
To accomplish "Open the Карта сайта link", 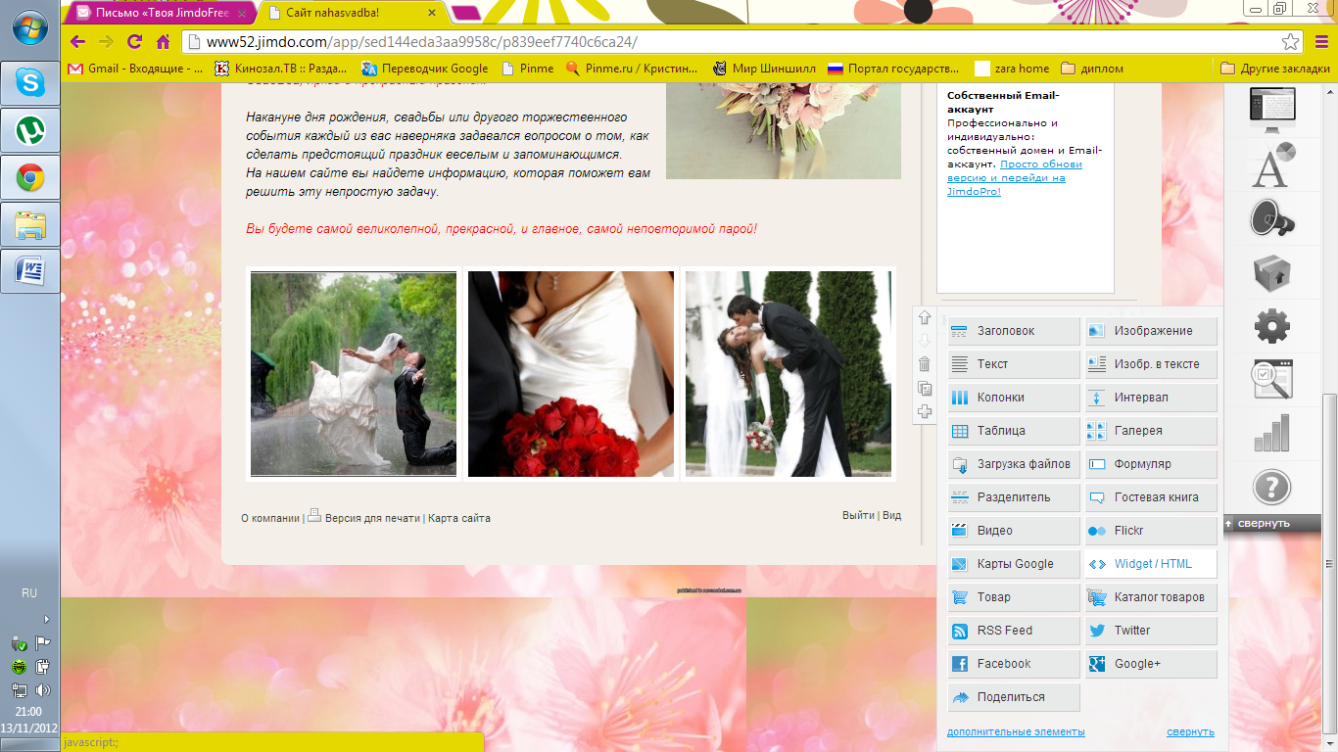I will click(459, 518).
